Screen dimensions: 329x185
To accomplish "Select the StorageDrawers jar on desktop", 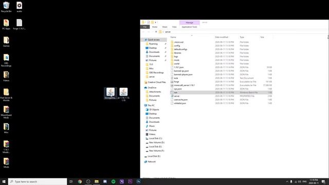I will tap(111, 94).
